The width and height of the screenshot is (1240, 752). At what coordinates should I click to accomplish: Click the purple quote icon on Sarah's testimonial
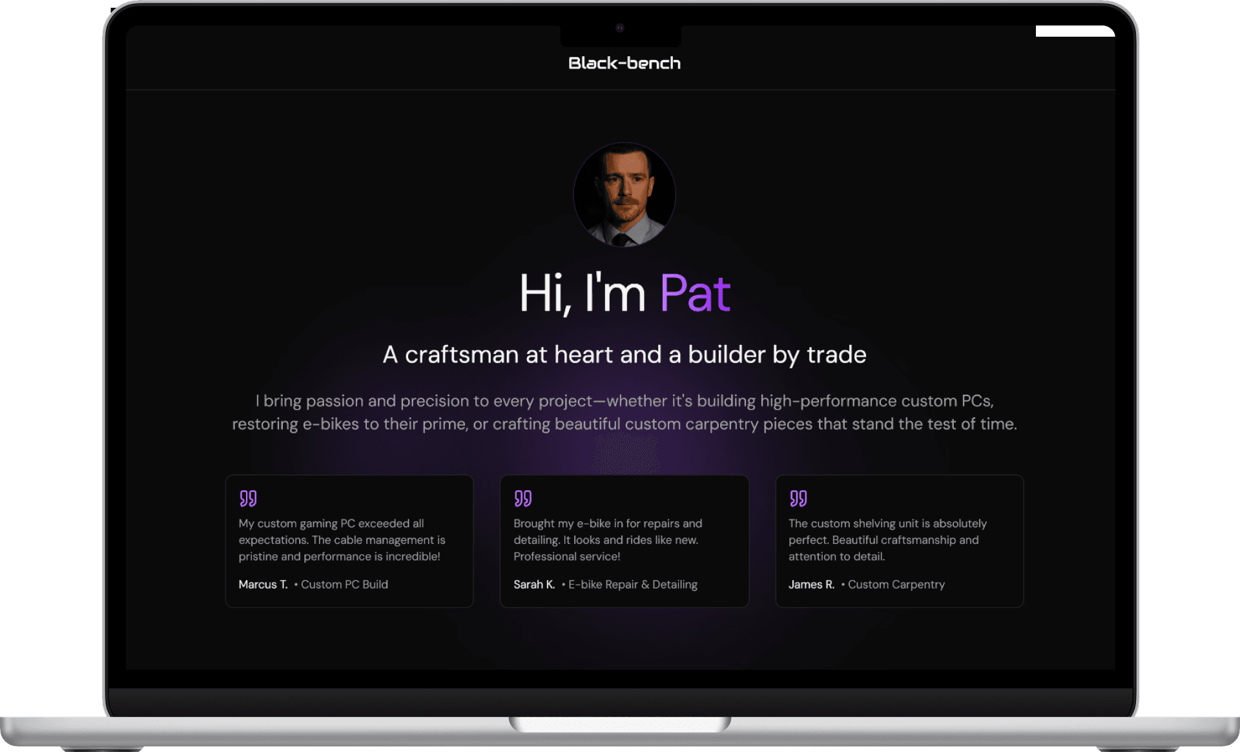point(522,498)
